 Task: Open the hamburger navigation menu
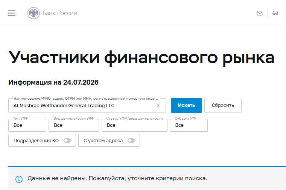pos(12,13)
